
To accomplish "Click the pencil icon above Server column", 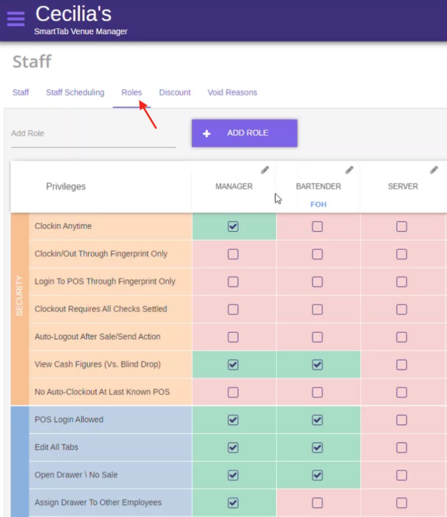I will pyautogui.click(x=433, y=170).
